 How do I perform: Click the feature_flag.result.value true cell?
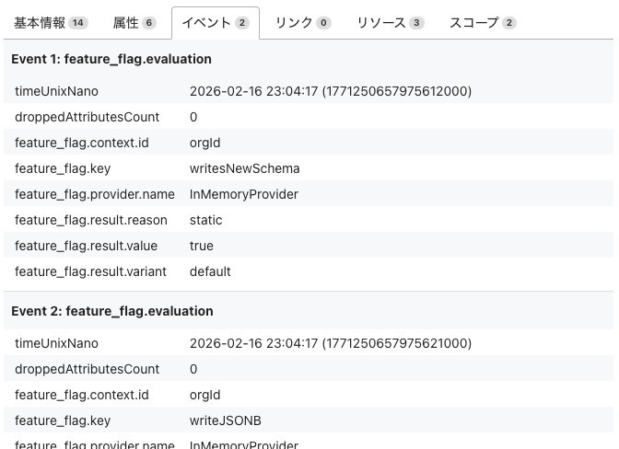click(x=202, y=246)
